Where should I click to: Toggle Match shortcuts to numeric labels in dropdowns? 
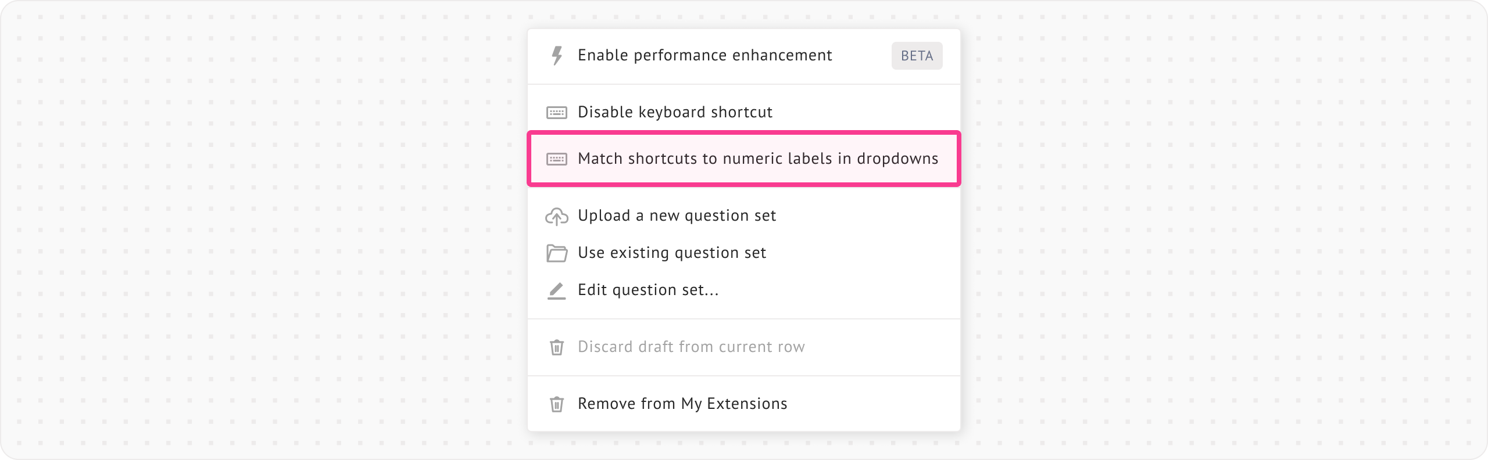pos(757,159)
